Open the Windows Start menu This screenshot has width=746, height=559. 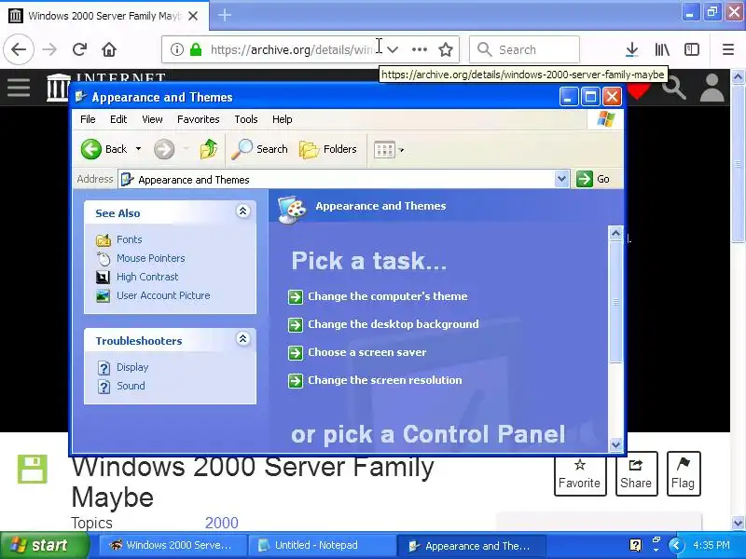click(x=44, y=545)
